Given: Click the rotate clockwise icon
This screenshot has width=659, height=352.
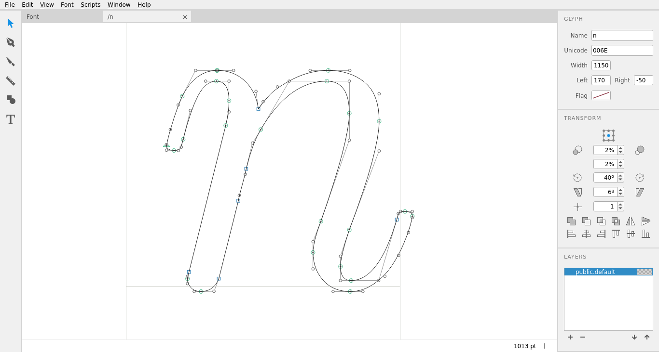Looking at the screenshot, I should [x=640, y=178].
